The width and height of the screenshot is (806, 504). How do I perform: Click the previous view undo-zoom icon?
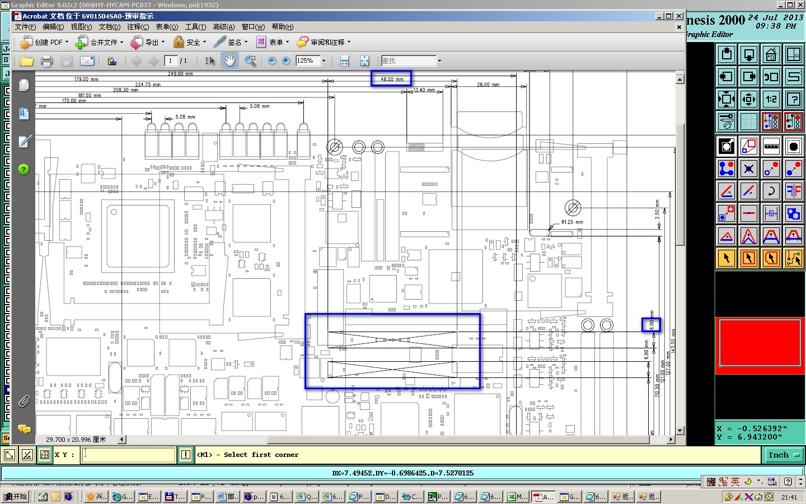tap(771, 77)
